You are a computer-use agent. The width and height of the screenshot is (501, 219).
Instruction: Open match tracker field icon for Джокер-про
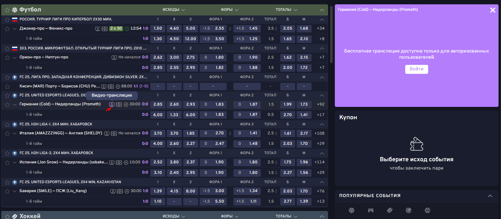(104, 29)
